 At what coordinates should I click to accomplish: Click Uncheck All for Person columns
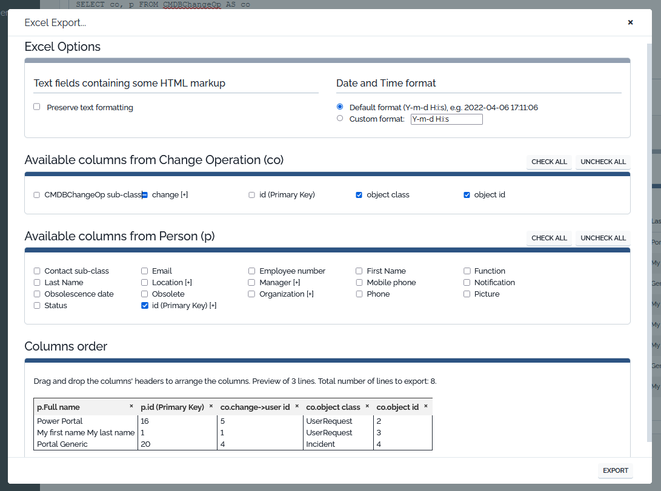[603, 238]
